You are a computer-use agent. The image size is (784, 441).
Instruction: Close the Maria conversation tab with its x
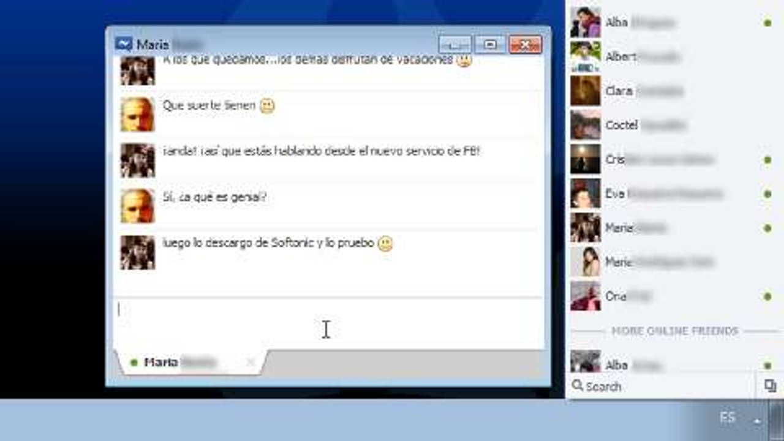(x=250, y=363)
